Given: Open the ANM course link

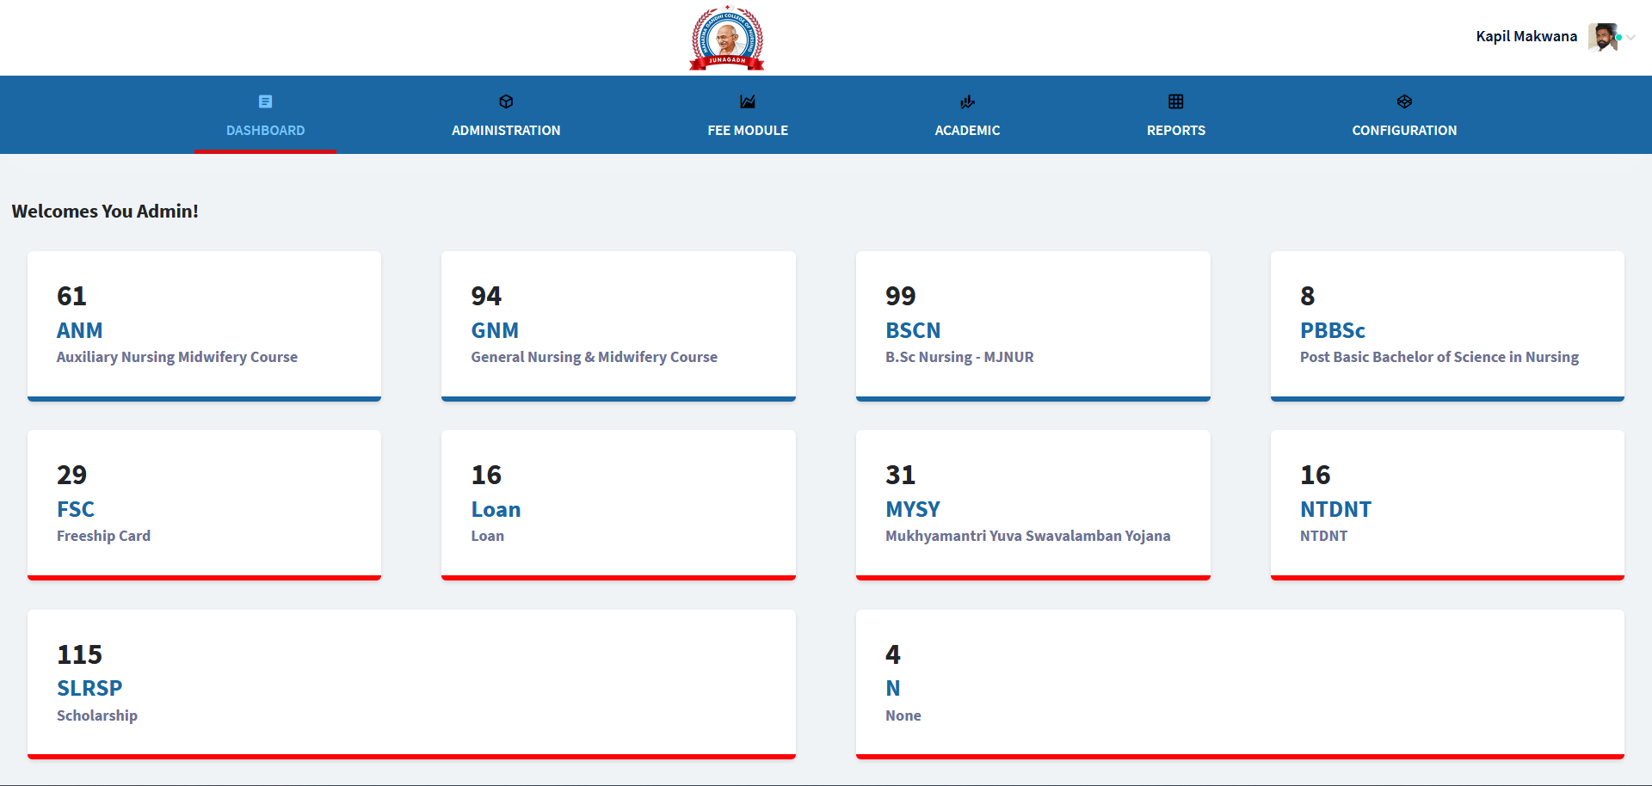Looking at the screenshot, I should tap(80, 330).
